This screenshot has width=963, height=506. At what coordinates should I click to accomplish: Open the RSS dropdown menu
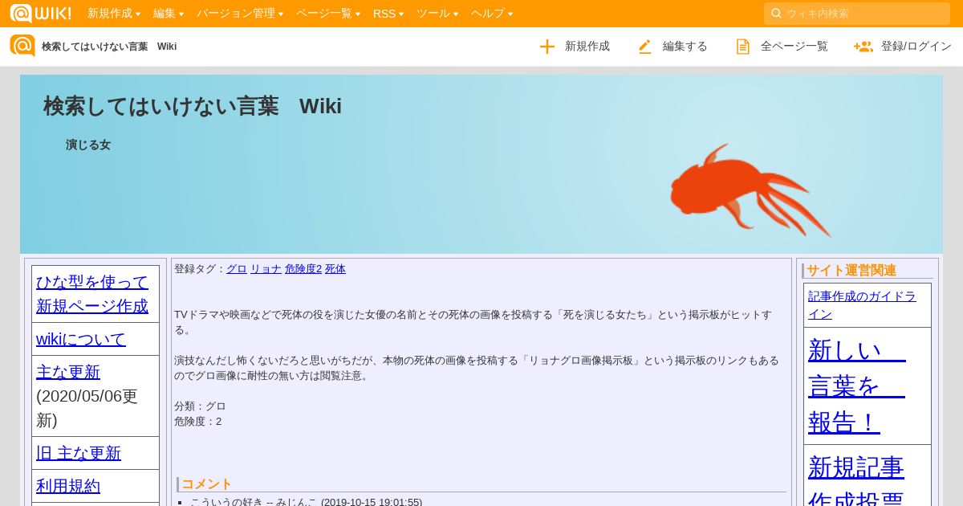click(388, 13)
